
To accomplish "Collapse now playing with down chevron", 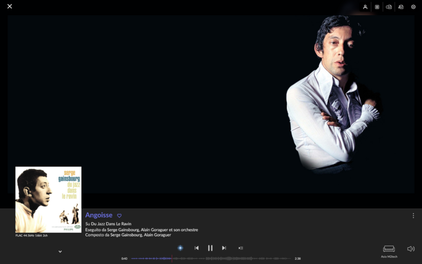I will tap(60, 251).
